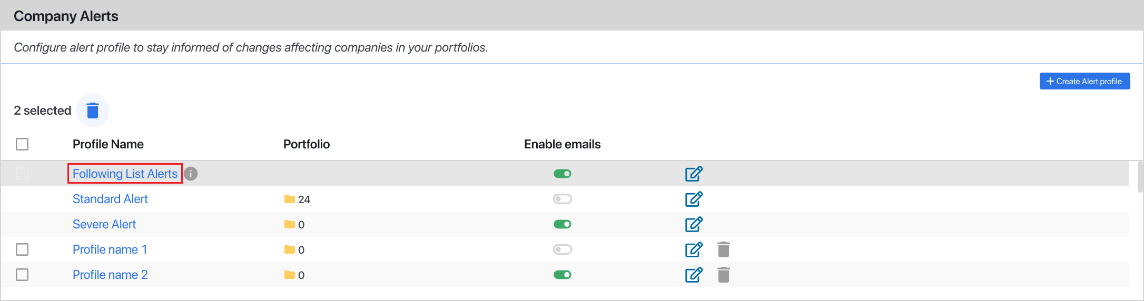1144x301 pixels.
Task: Click the bulk delete trash icon
Action: click(93, 111)
